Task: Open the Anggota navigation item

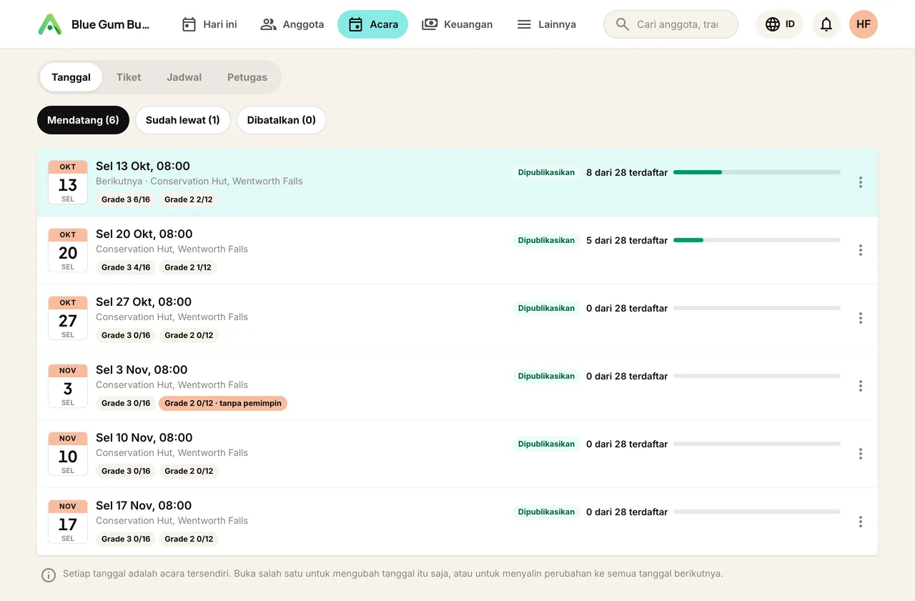Action: (x=292, y=24)
